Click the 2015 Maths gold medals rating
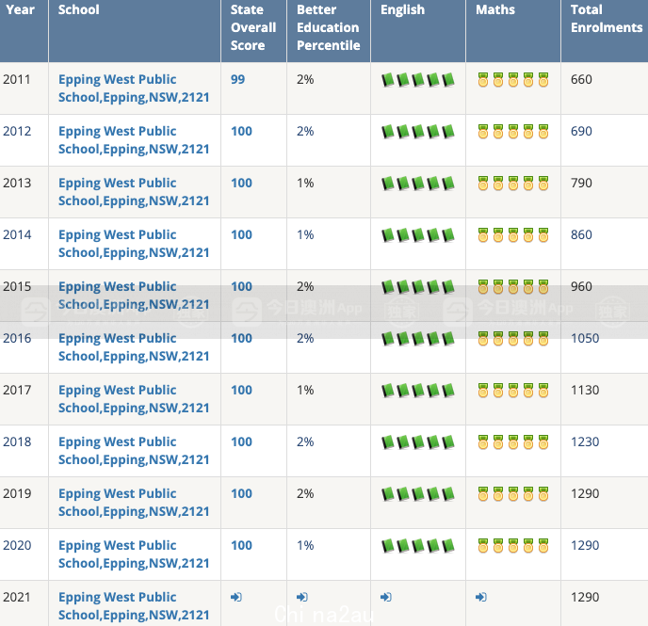Screen dimensions: 648x626 point(513,287)
